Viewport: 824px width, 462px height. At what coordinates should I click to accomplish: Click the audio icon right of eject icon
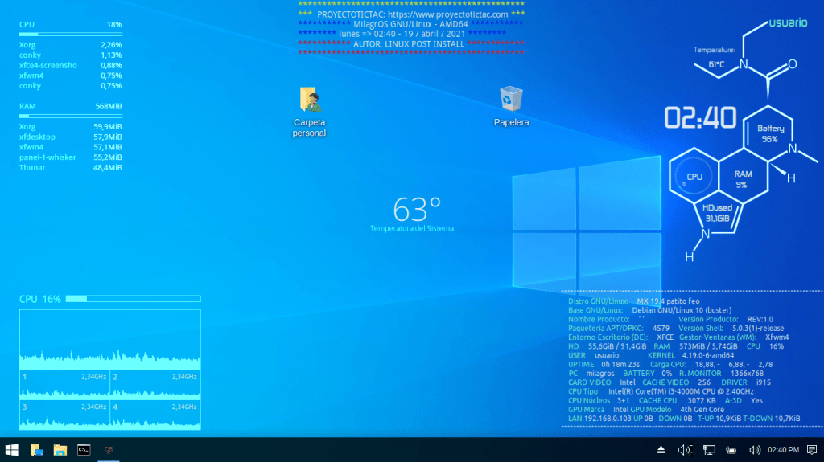[685, 450]
